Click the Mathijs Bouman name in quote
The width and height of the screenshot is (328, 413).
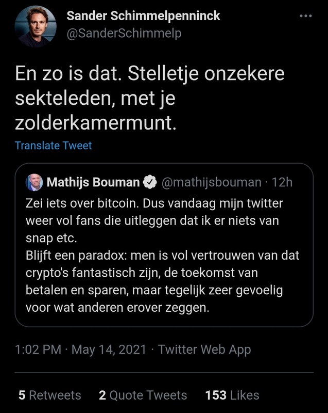(x=93, y=182)
